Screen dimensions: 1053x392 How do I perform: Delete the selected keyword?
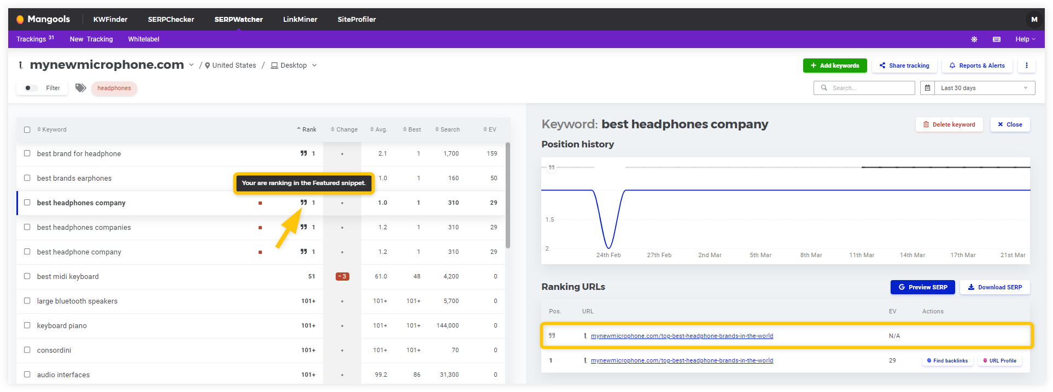pos(949,124)
